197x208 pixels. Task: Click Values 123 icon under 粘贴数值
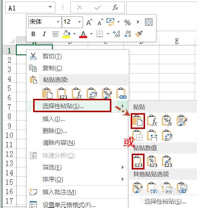point(138,162)
